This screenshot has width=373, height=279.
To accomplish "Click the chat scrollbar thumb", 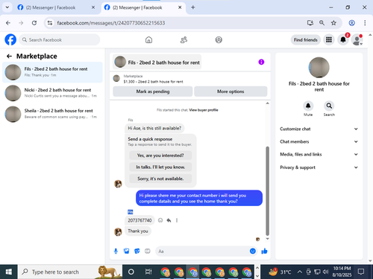I will coord(267,191).
